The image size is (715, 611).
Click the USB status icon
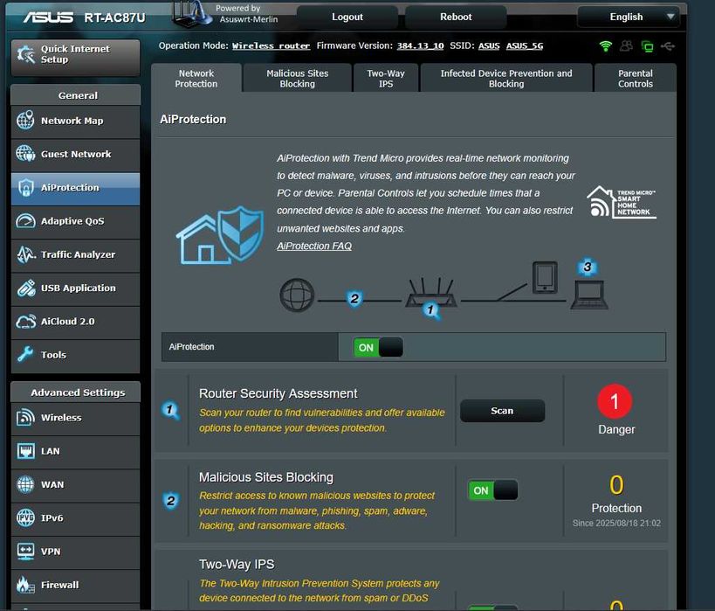pyautogui.click(x=668, y=46)
